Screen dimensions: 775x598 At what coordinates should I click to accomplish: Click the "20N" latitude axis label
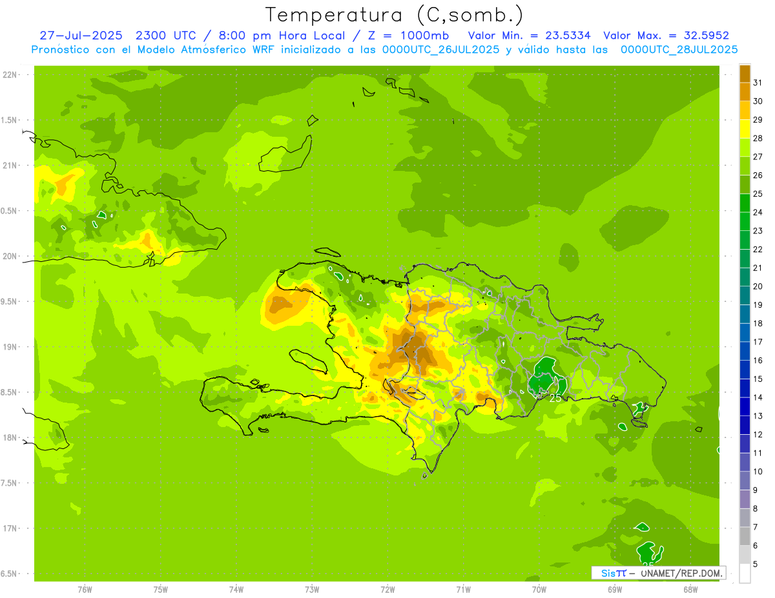10,256
